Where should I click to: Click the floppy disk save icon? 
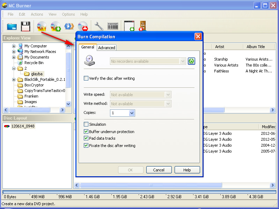pyautogui.click(x=25, y=26)
